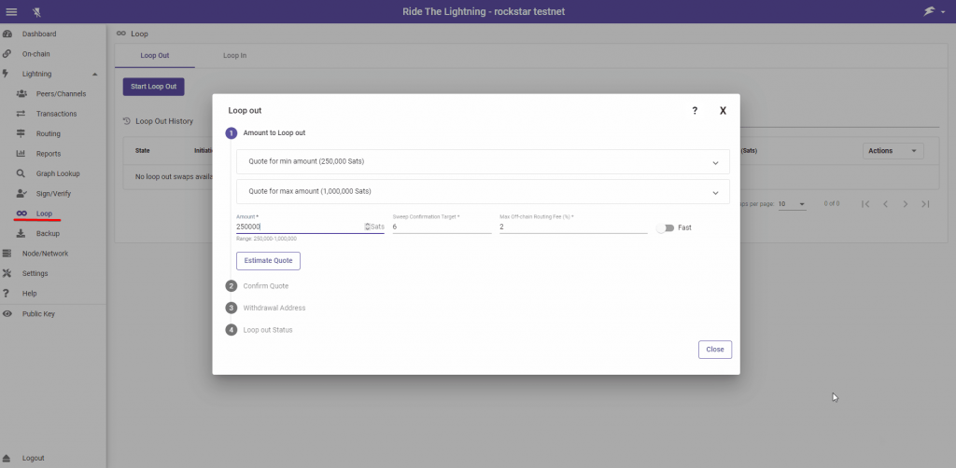Click the Routing signpost icon
This screenshot has width=956, height=468.
click(21, 133)
